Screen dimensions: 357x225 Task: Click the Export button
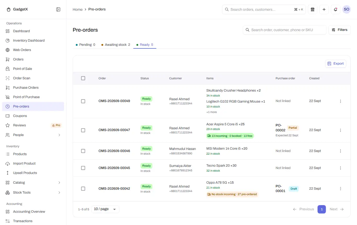tap(336, 64)
